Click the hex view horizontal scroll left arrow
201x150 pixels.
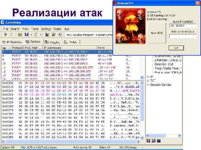(x=3, y=141)
